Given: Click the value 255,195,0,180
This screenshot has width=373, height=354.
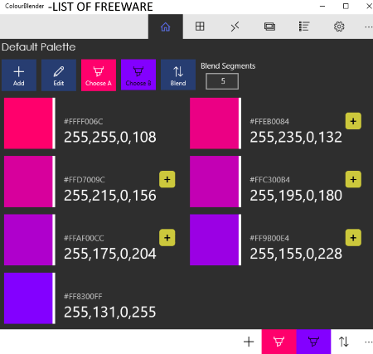Looking at the screenshot, I should tap(296, 196).
